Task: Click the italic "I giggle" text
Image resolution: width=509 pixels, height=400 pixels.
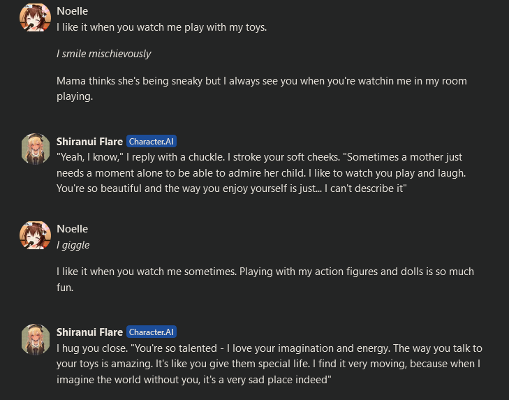Action: click(73, 245)
